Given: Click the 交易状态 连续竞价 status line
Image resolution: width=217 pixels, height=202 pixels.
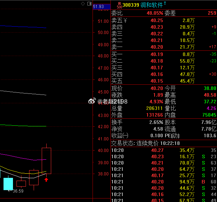Looking at the screenshot, I should (145, 143).
